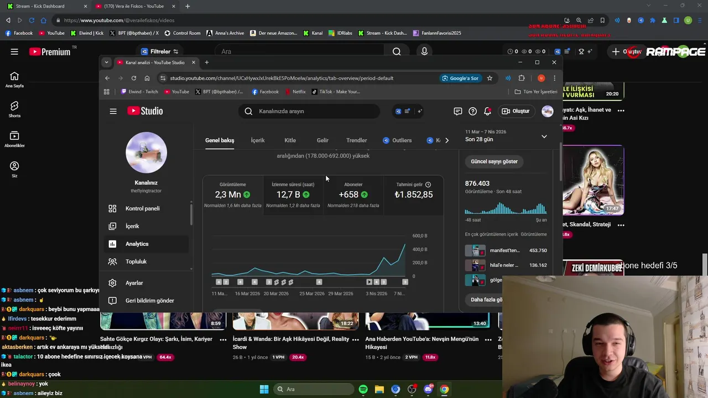708x398 pixels.
Task: Switch to the Trendler analytics tab
Action: 356,140
